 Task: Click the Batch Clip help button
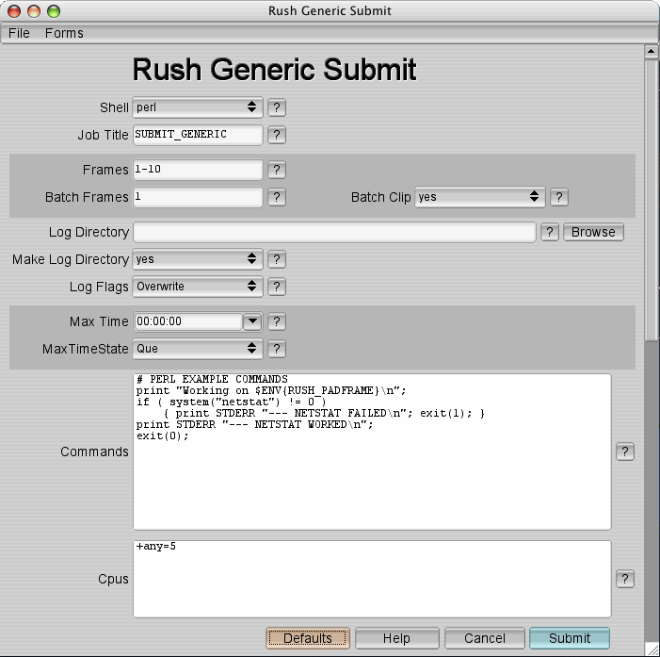[559, 197]
